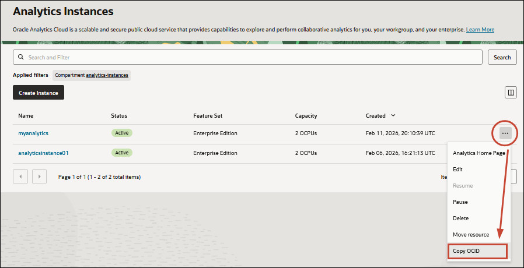Image resolution: width=524 pixels, height=268 pixels.
Task: Open the Learn More link
Action: 480,29
